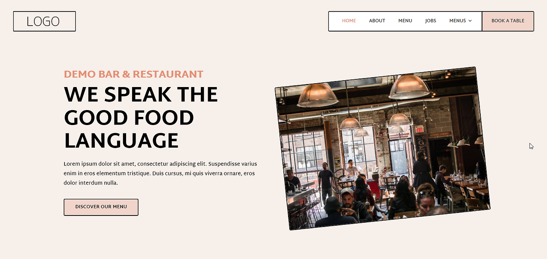The image size is (547, 259).
Task: Click the 'WE SPEAK THE' heading line
Action: click(x=141, y=95)
